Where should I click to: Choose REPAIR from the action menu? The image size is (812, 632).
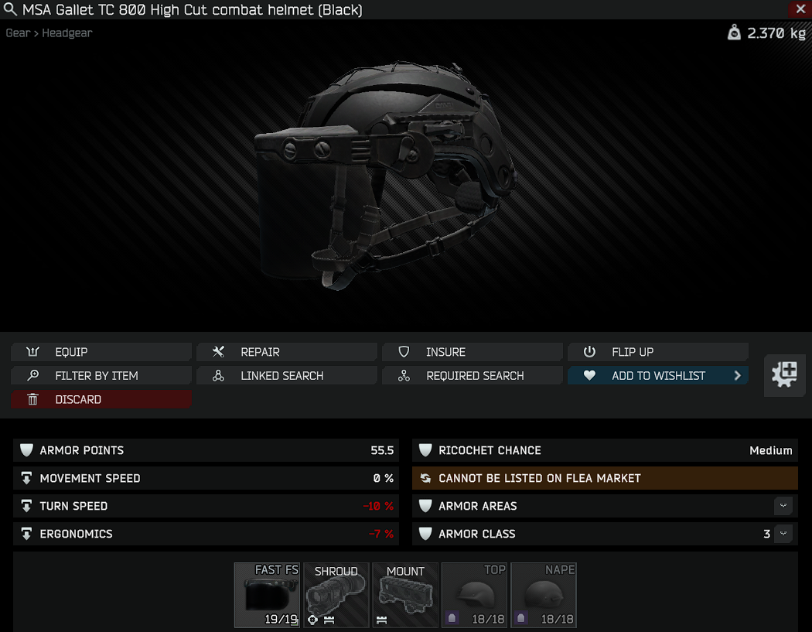[287, 352]
